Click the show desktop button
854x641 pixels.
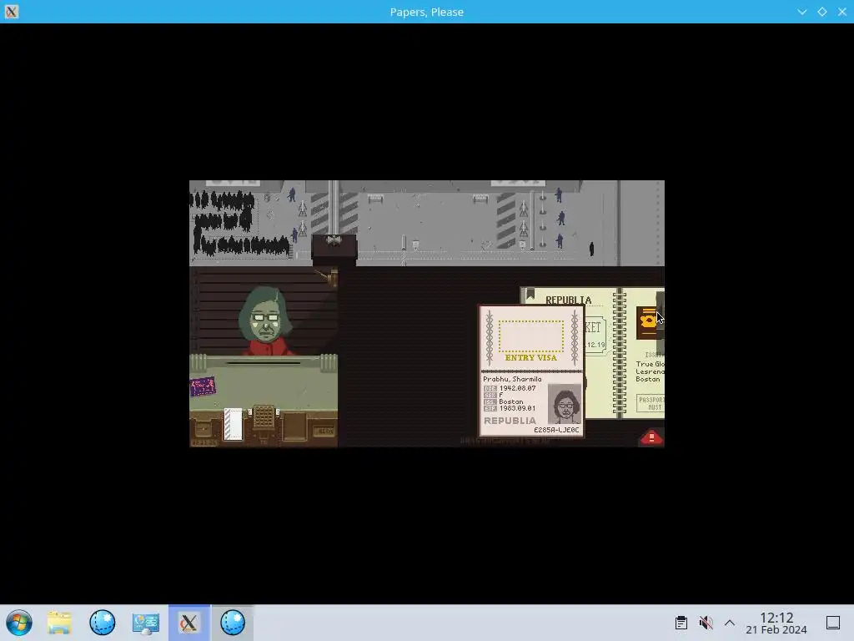[833, 623]
